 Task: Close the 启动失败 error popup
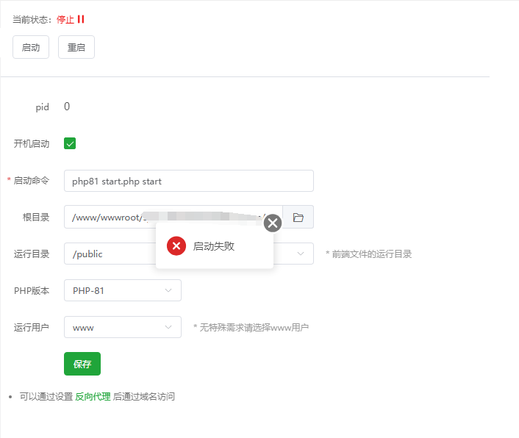pyautogui.click(x=273, y=223)
